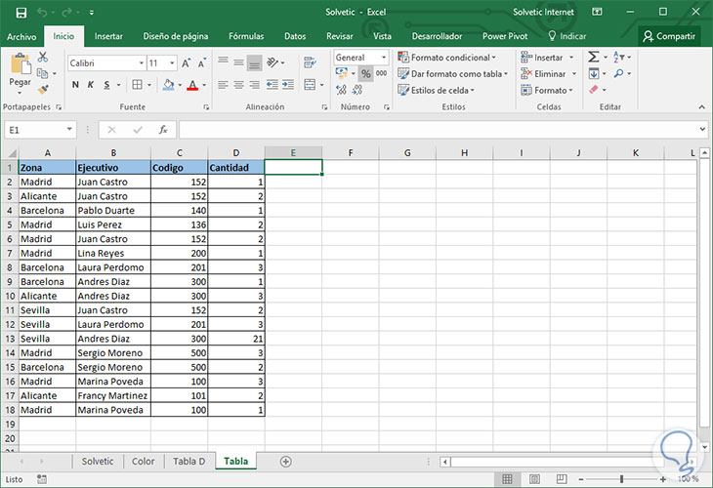
Task: Toggle bold formatting (N)
Action: click(x=74, y=86)
